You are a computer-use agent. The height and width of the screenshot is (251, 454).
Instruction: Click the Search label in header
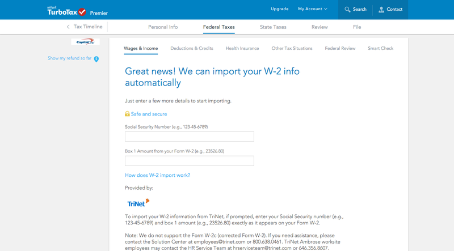[x=360, y=9]
